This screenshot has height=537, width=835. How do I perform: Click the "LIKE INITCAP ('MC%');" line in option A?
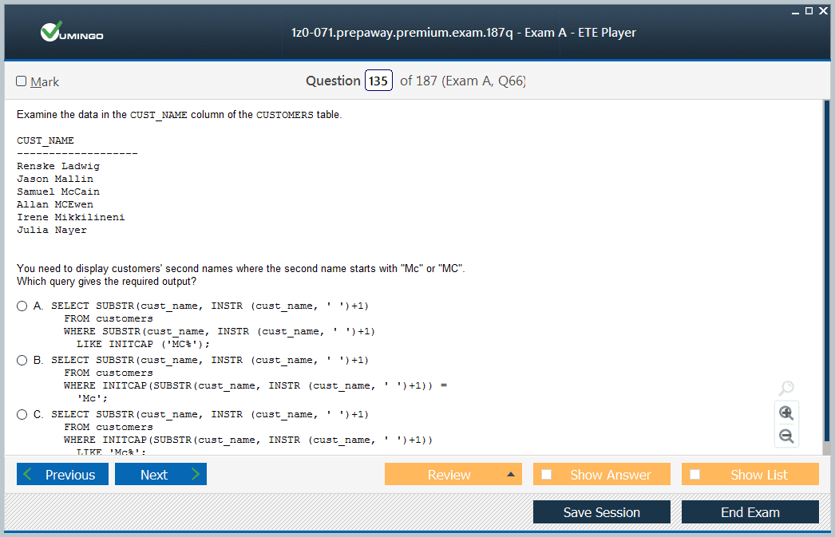(143, 345)
